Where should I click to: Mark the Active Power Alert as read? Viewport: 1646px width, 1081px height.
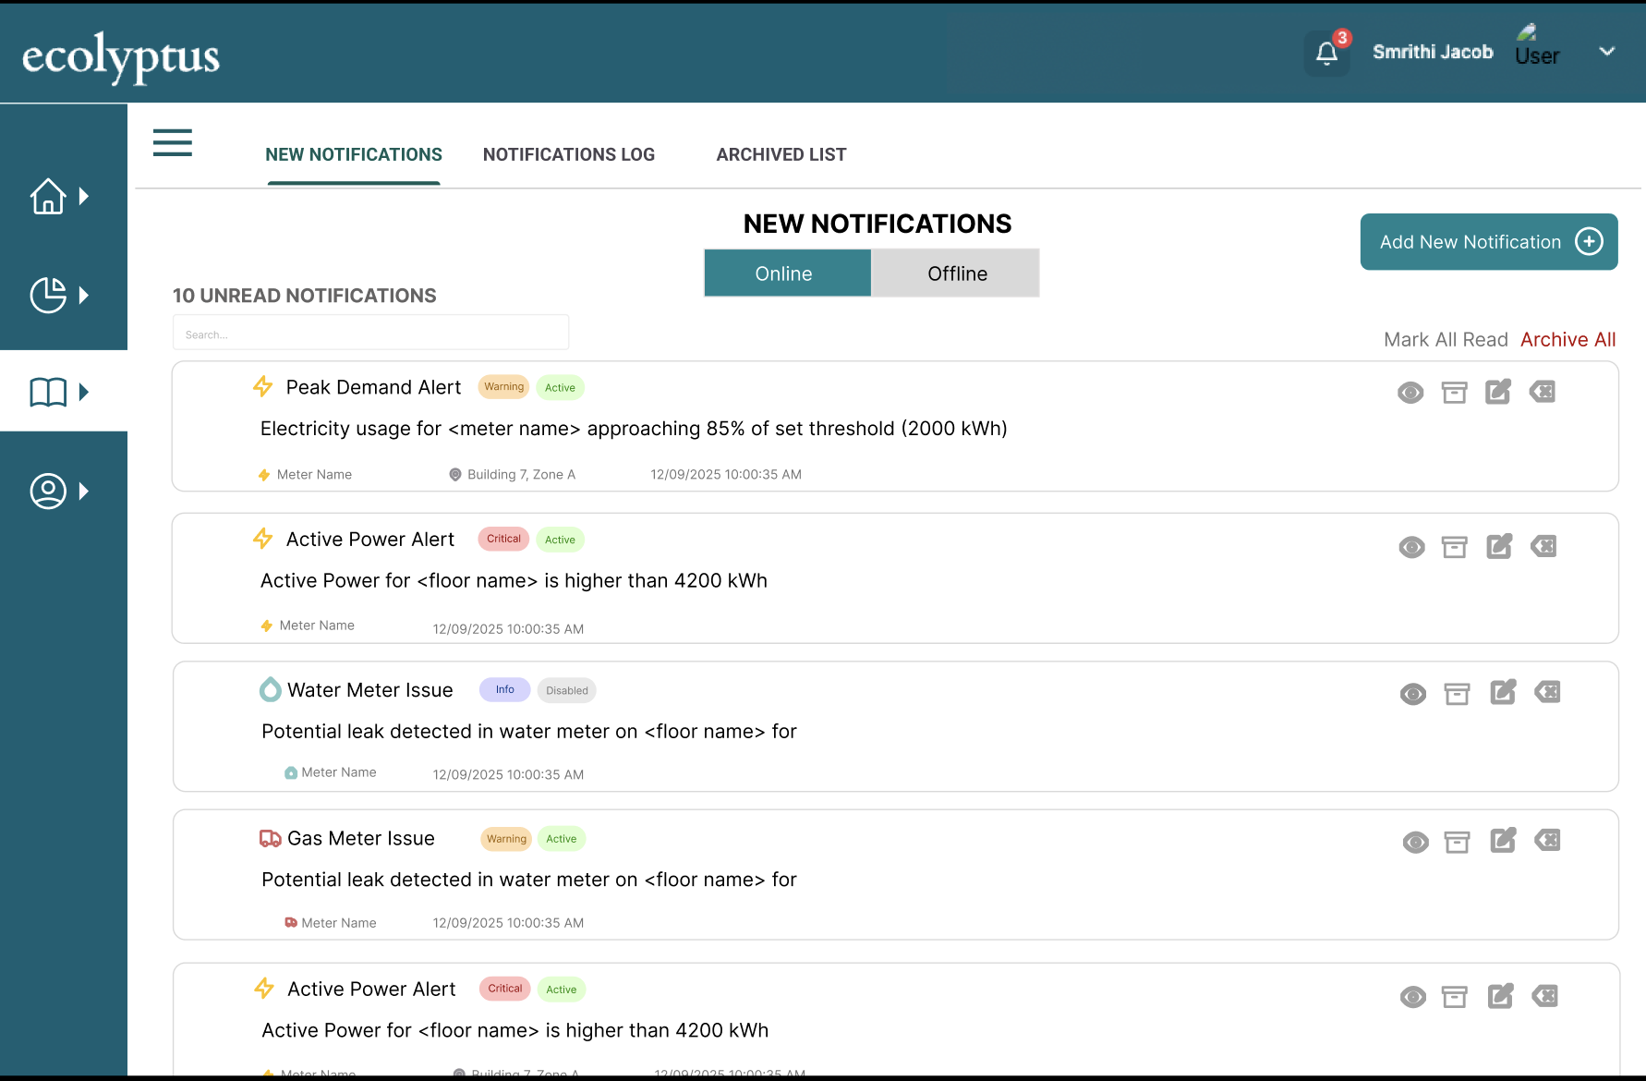(1411, 546)
